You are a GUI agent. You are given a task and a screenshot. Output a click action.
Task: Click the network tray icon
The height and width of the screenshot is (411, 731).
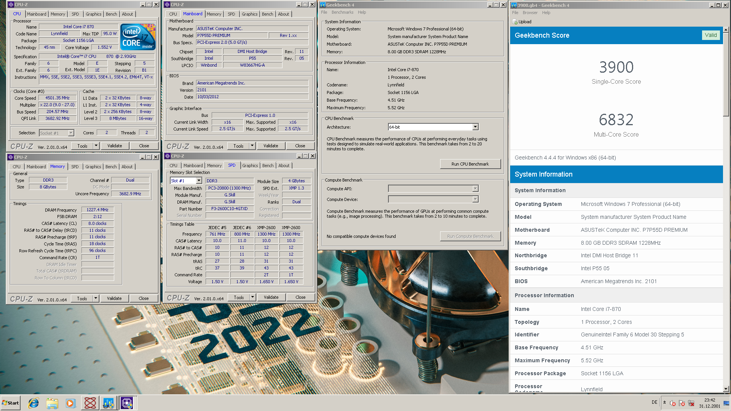pos(691,403)
